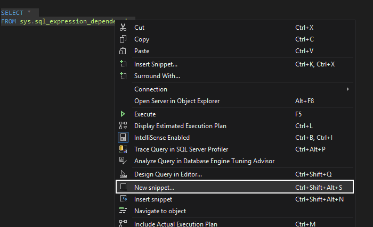Open the Connection submenu

coord(151,89)
